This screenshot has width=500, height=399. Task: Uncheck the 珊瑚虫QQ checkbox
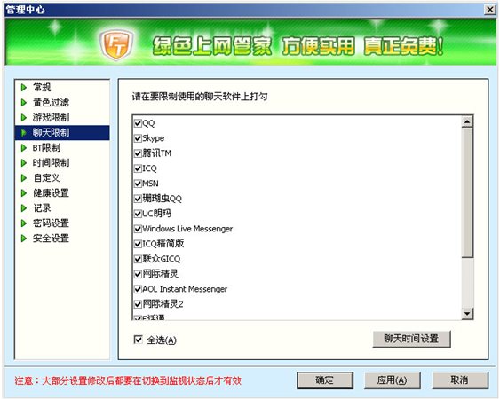point(138,199)
